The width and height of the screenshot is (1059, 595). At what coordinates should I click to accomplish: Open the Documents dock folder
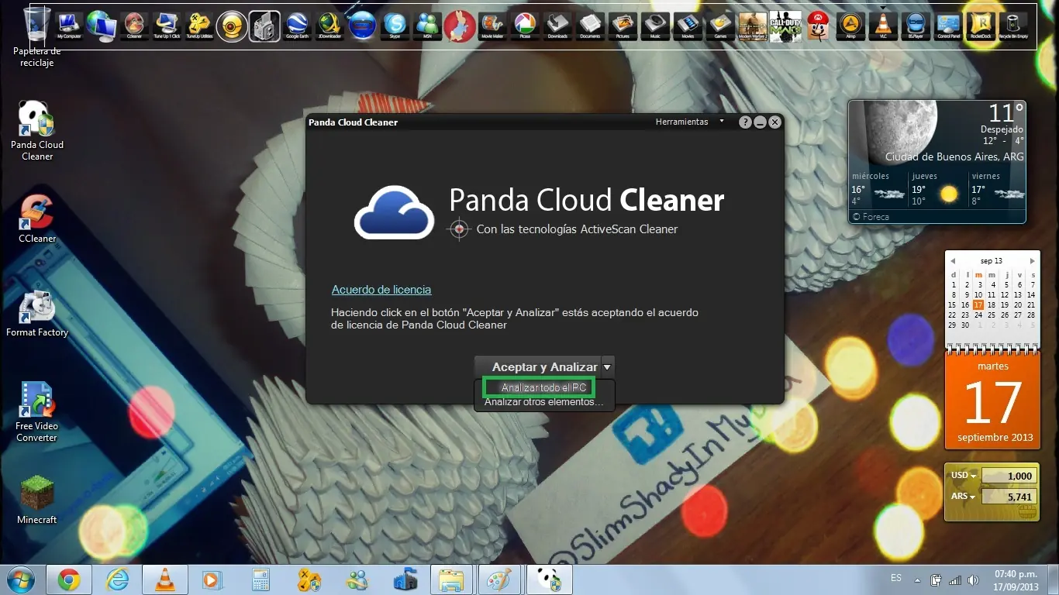tap(590, 26)
